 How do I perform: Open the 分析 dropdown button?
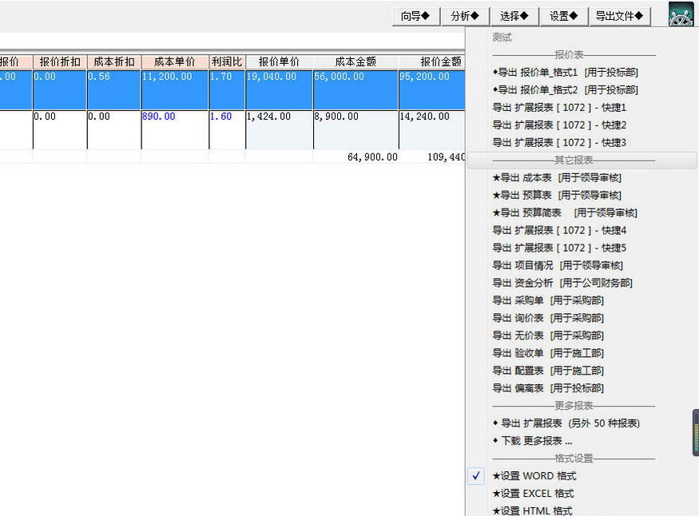click(x=465, y=17)
